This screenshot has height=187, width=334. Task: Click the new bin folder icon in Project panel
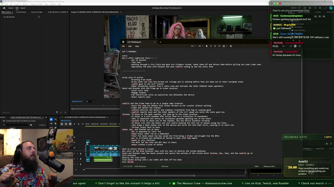click(31, 125)
